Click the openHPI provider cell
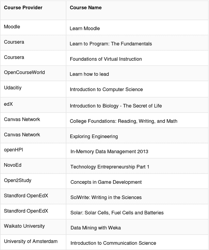The width and height of the screenshot is (209, 250). pyautogui.click(x=13, y=150)
